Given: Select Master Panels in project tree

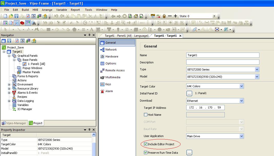Looking at the screenshot, I should click(x=31, y=72).
